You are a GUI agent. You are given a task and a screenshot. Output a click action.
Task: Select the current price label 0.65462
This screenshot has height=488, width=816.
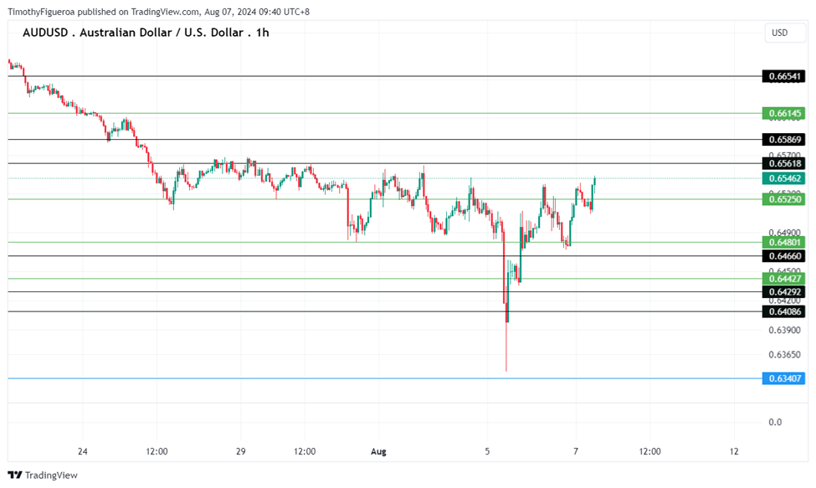784,178
